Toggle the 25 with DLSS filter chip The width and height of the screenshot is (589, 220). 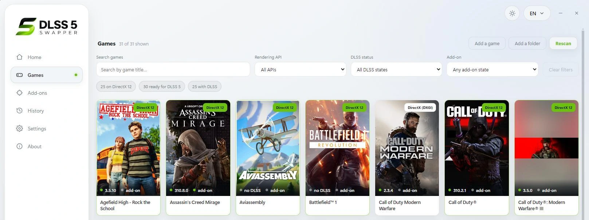click(205, 87)
